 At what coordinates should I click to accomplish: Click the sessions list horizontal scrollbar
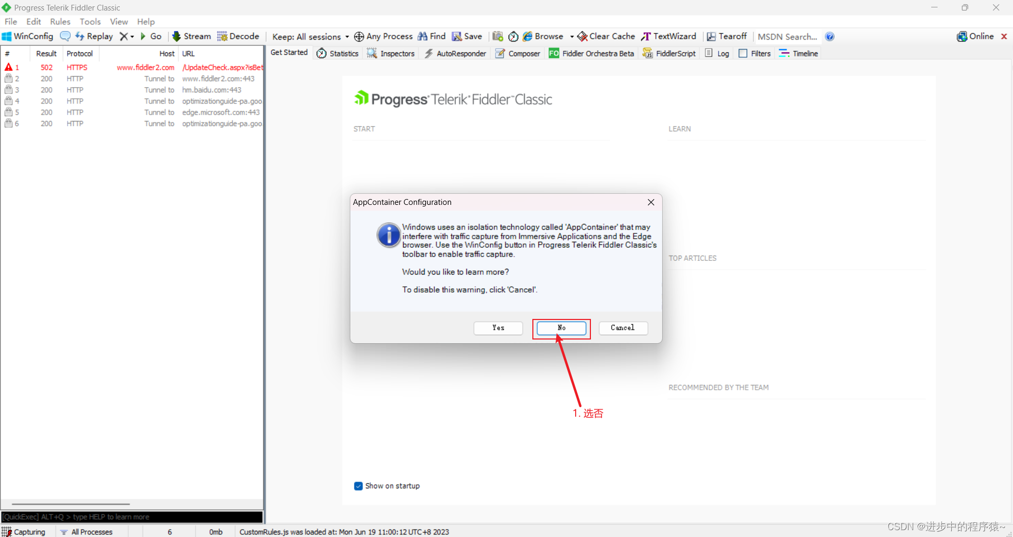coord(71,504)
